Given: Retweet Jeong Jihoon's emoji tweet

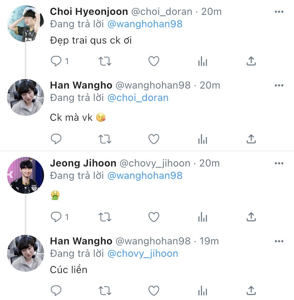Looking at the screenshot, I should coord(105,217).
